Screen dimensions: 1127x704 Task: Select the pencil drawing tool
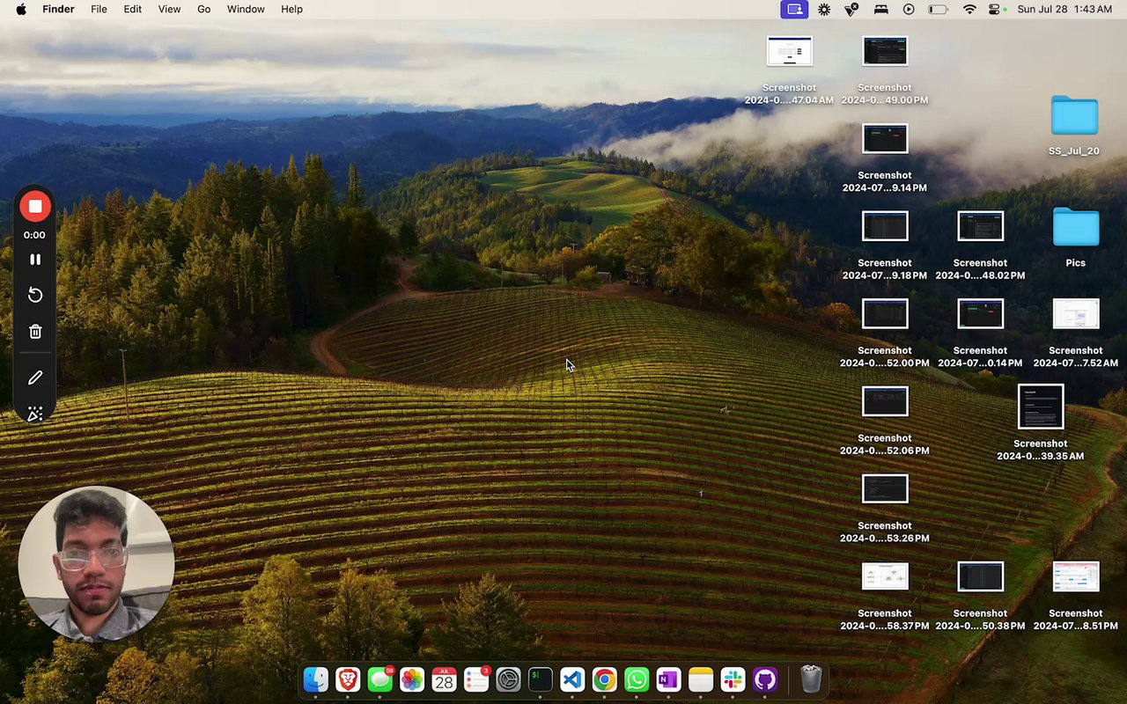[x=35, y=378]
